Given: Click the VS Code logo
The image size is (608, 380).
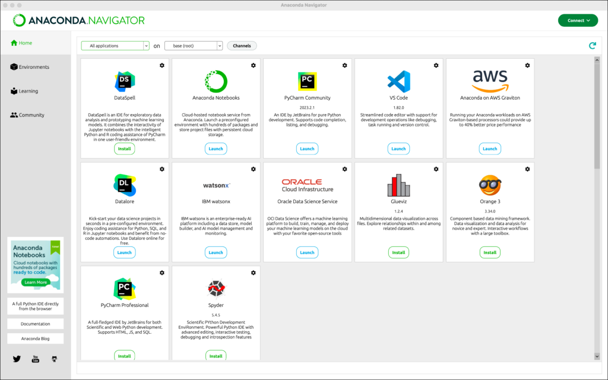Looking at the screenshot, I should point(398,81).
